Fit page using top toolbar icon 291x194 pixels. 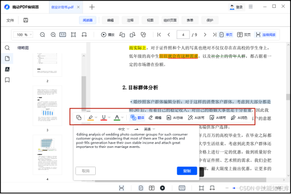pyautogui.click(x=74, y=35)
